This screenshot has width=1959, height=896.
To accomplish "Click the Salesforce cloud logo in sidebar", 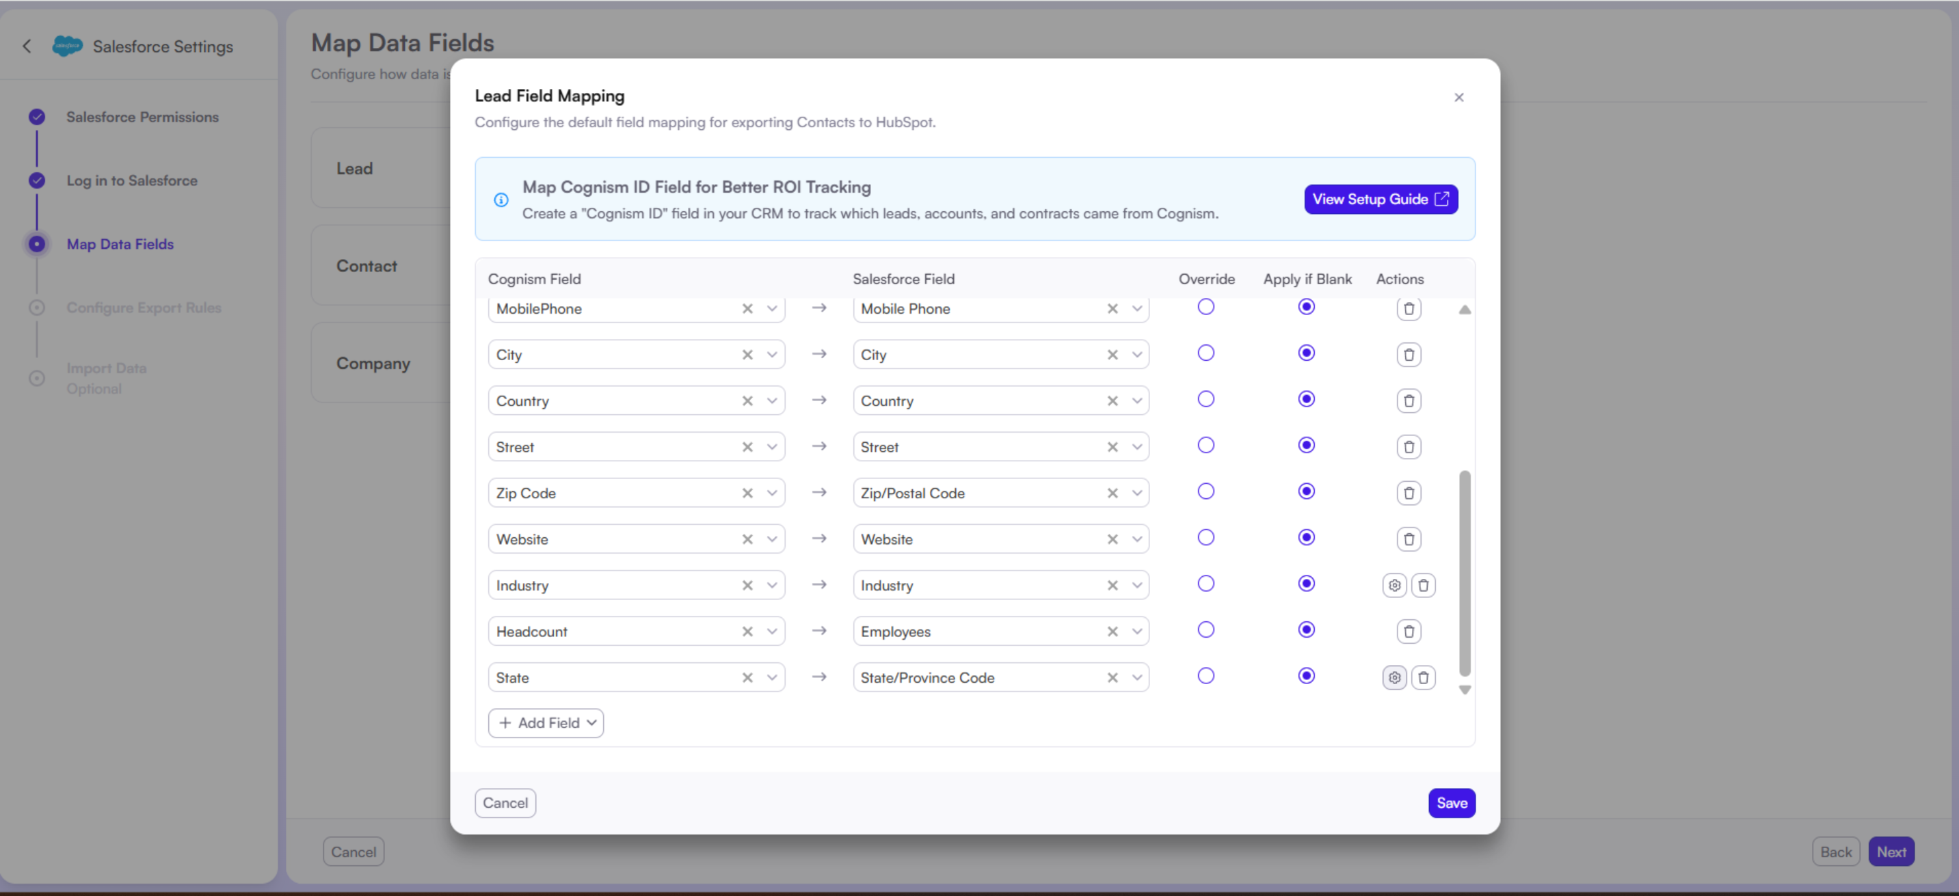I will pyautogui.click(x=67, y=46).
